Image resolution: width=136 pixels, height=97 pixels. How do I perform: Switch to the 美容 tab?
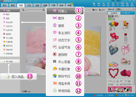point(13,5)
